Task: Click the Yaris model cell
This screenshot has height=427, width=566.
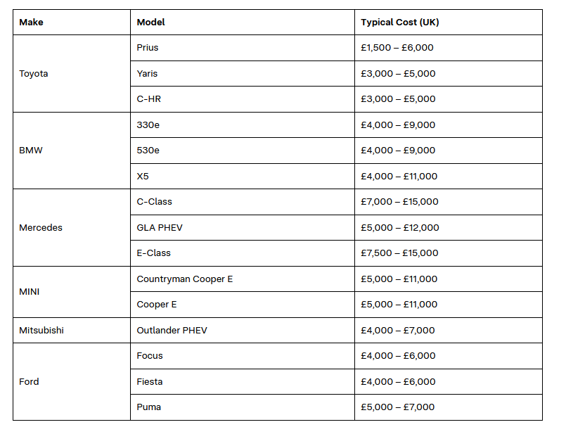Action: click(x=148, y=73)
